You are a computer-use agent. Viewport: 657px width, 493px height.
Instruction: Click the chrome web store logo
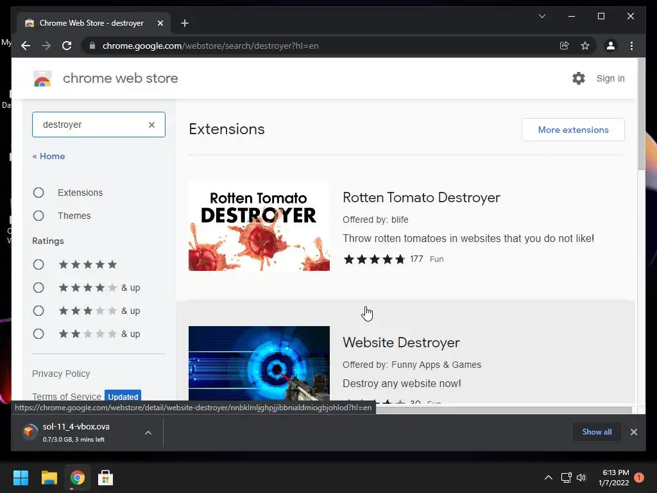pos(42,78)
